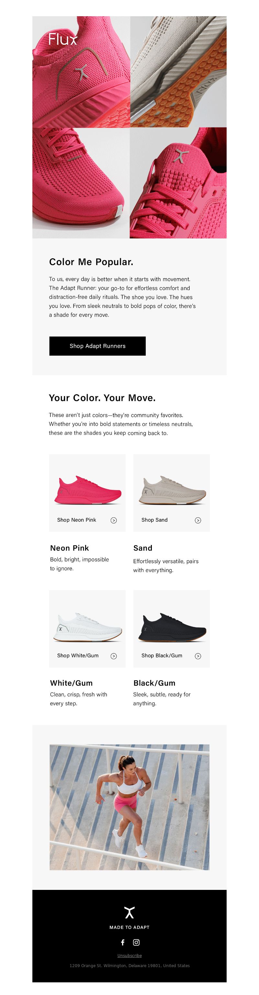The height and width of the screenshot is (995, 259).
Task: Click the Flux logo in header
Action: coord(63,39)
